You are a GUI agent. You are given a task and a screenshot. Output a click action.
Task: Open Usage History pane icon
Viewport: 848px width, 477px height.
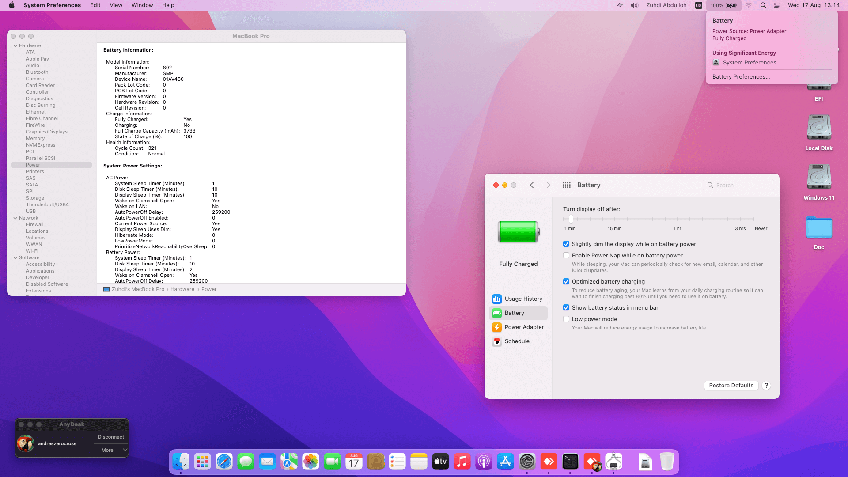click(x=497, y=299)
